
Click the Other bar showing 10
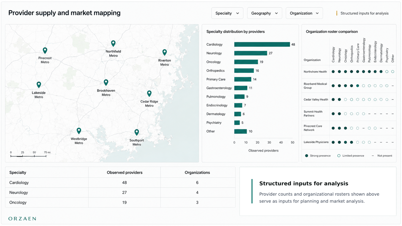click(x=240, y=131)
